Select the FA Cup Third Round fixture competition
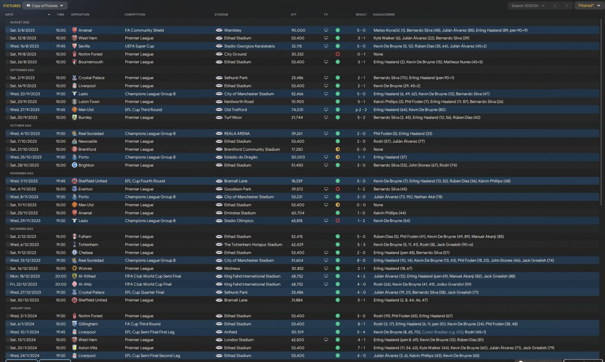The height and width of the screenshot is (362, 605). (143, 324)
